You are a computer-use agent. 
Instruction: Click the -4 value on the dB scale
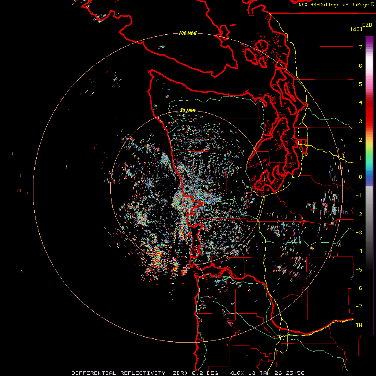(x=359, y=251)
